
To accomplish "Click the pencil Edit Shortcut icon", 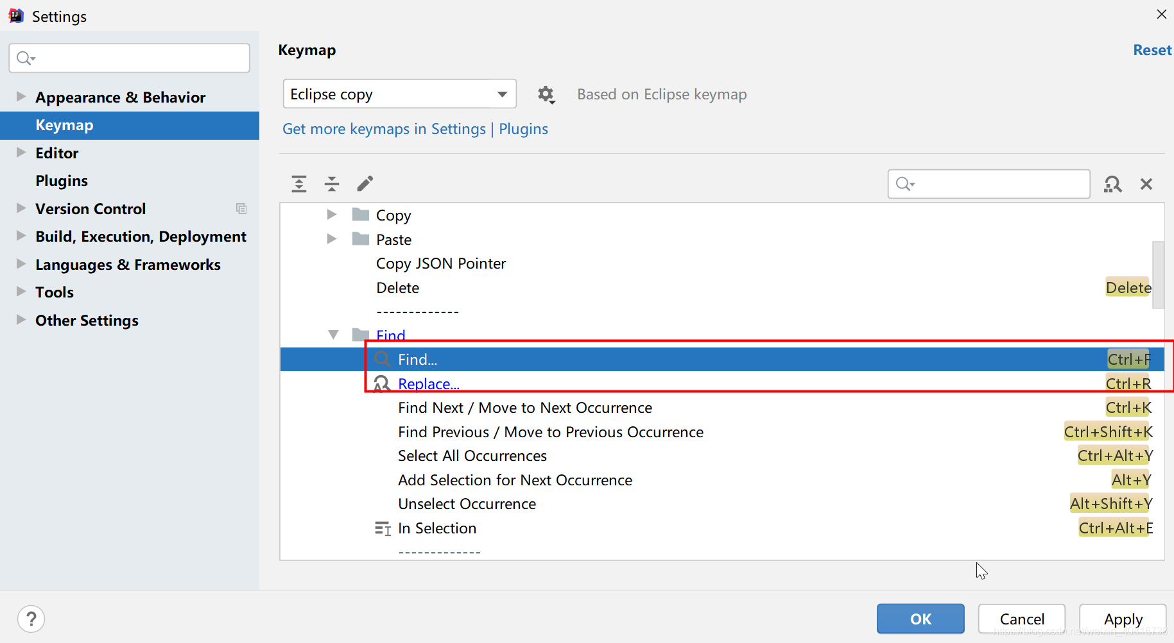I will coord(365,184).
